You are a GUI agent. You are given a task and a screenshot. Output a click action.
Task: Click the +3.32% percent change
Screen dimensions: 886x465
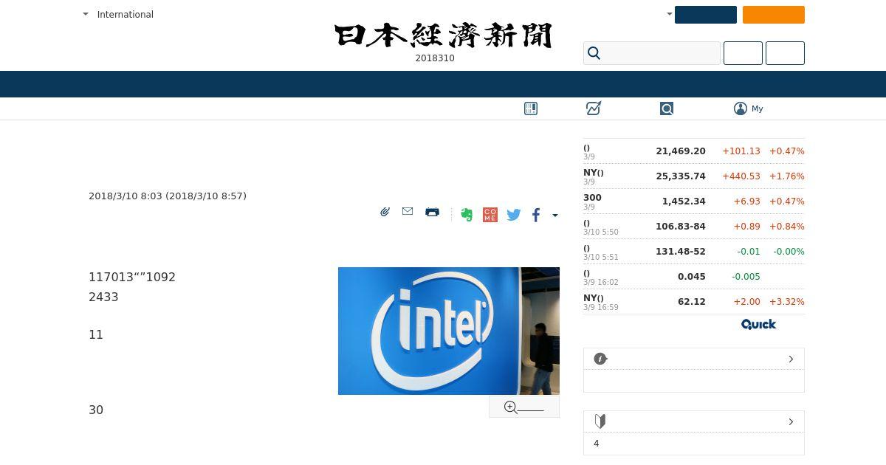click(787, 302)
